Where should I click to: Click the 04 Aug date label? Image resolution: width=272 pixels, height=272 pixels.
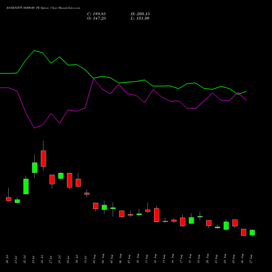point(103,259)
